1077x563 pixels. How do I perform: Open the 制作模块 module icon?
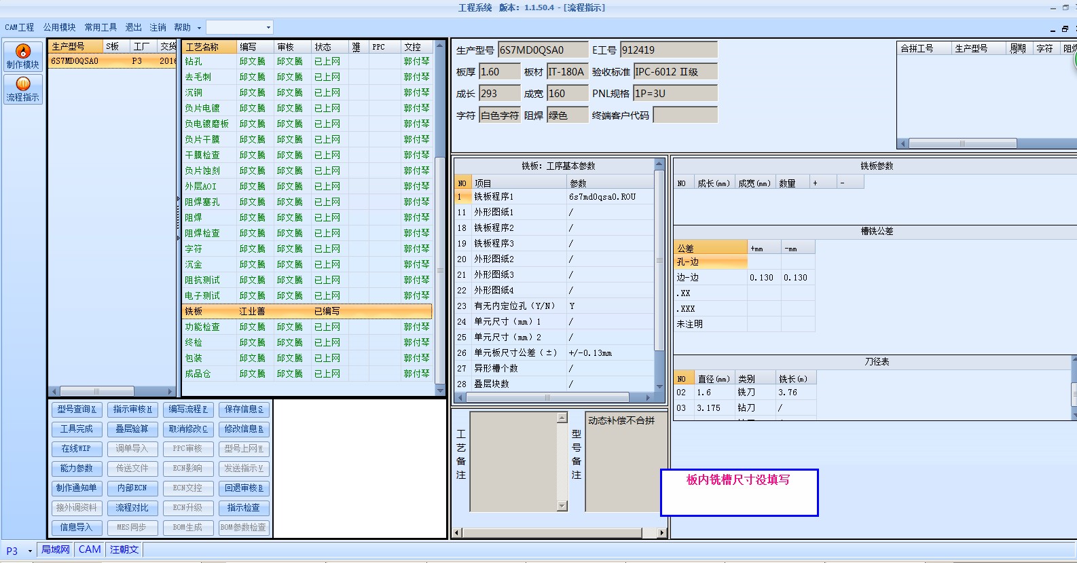pyautogui.click(x=23, y=56)
